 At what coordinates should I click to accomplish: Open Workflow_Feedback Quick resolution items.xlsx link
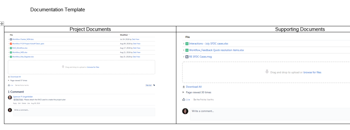point(217,50)
